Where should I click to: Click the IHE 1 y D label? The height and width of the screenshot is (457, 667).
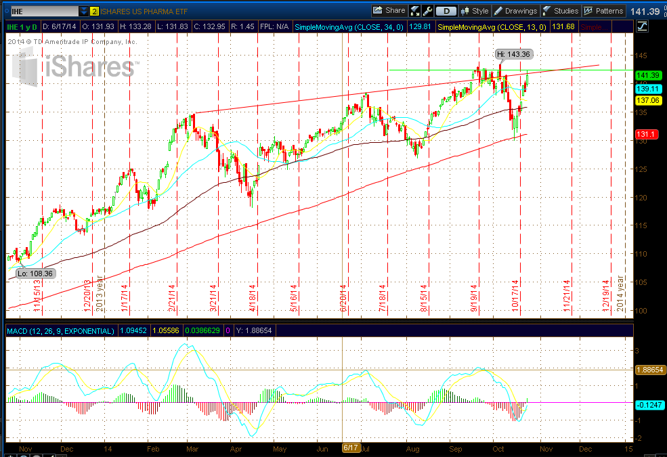click(22, 27)
